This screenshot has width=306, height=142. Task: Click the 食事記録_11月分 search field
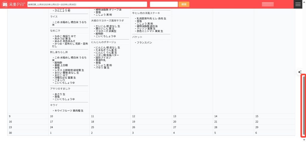(87, 4)
